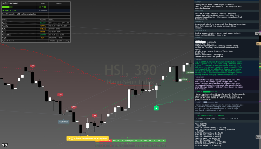Screen dimensions: 261x149
Task: Select the CT Struct chart label
Action: [63, 122]
